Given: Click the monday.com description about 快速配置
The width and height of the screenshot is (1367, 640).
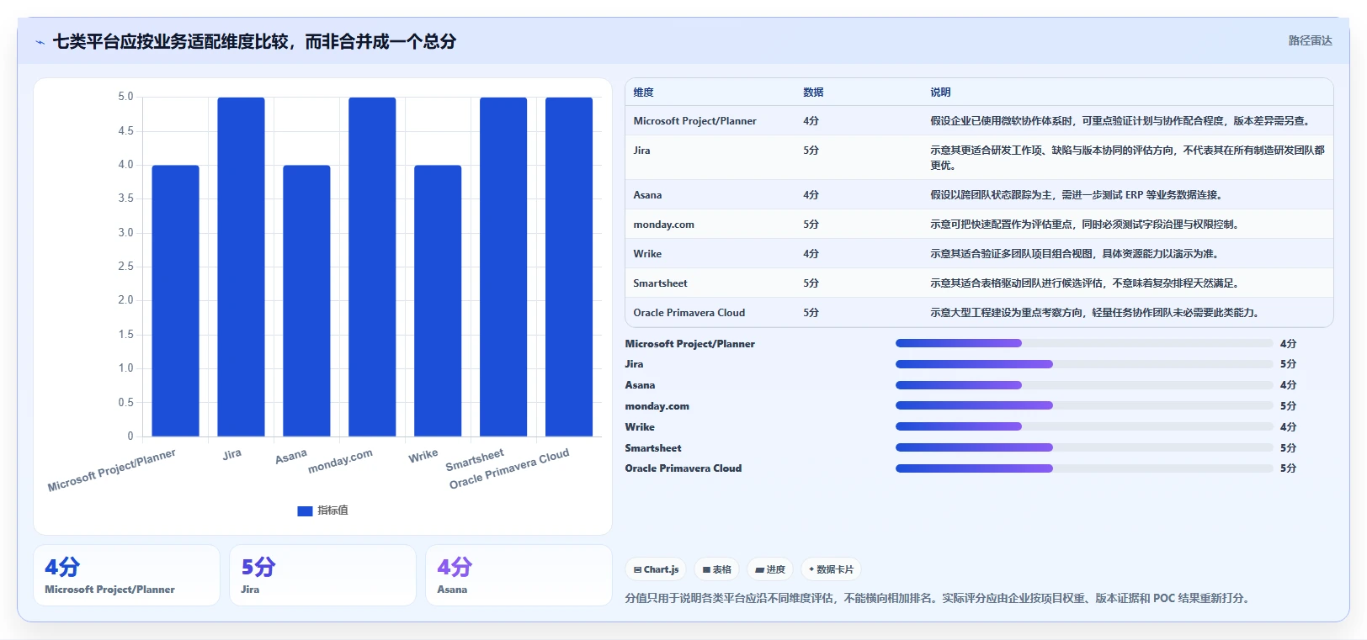Looking at the screenshot, I should click(x=1084, y=225).
